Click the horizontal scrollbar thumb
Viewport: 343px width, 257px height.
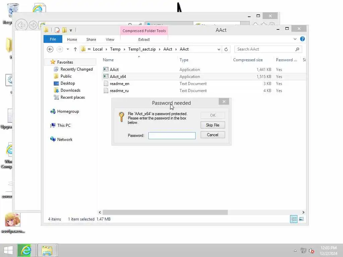click(165, 212)
